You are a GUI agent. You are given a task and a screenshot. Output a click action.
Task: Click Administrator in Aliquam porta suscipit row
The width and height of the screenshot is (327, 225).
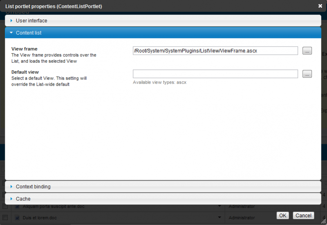242,207
